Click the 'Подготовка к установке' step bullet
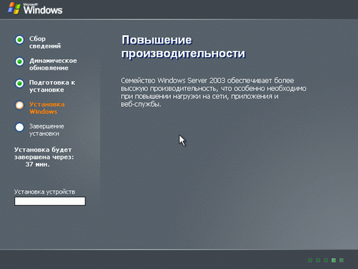This screenshot has width=358, height=269. pyautogui.click(x=20, y=83)
